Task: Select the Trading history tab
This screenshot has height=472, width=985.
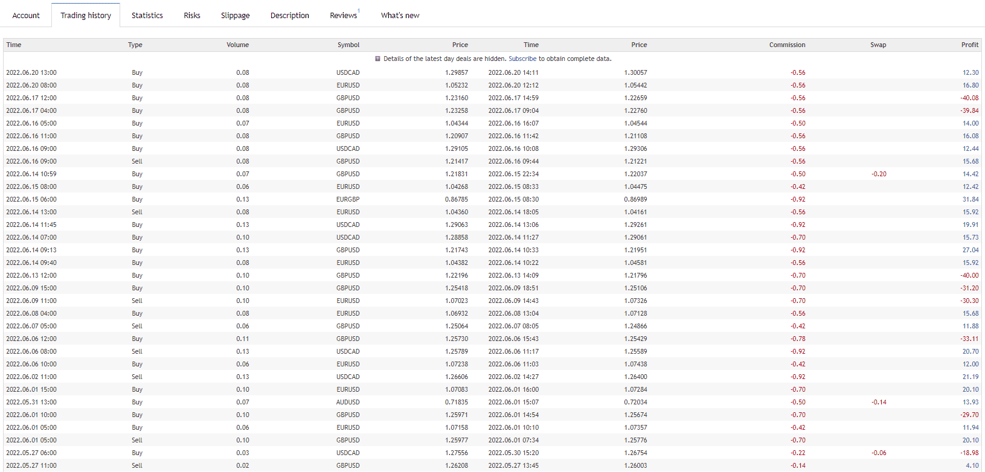Action: point(86,15)
